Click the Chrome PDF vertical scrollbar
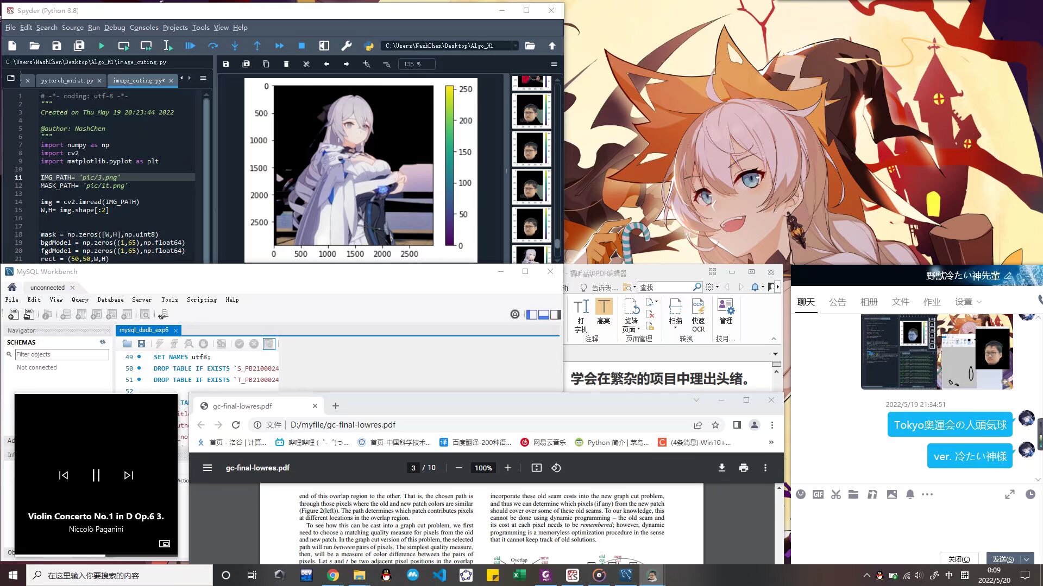 coord(779,524)
